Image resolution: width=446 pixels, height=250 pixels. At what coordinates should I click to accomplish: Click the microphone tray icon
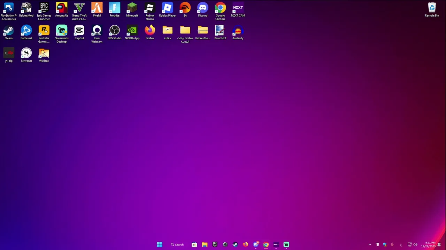pos(392,244)
